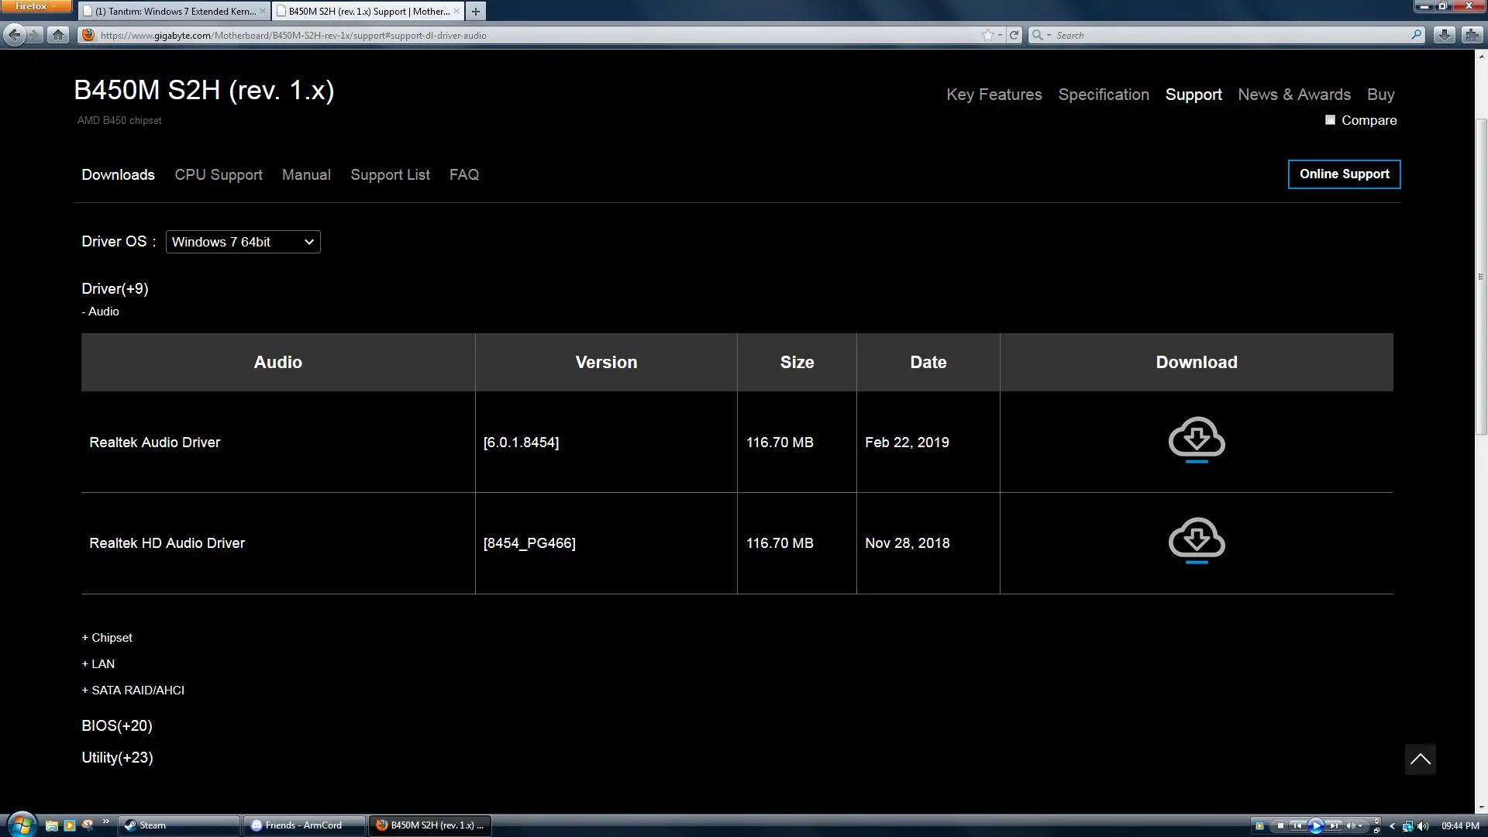Open the Driver OS dropdown
The image size is (1488, 837).
point(243,242)
